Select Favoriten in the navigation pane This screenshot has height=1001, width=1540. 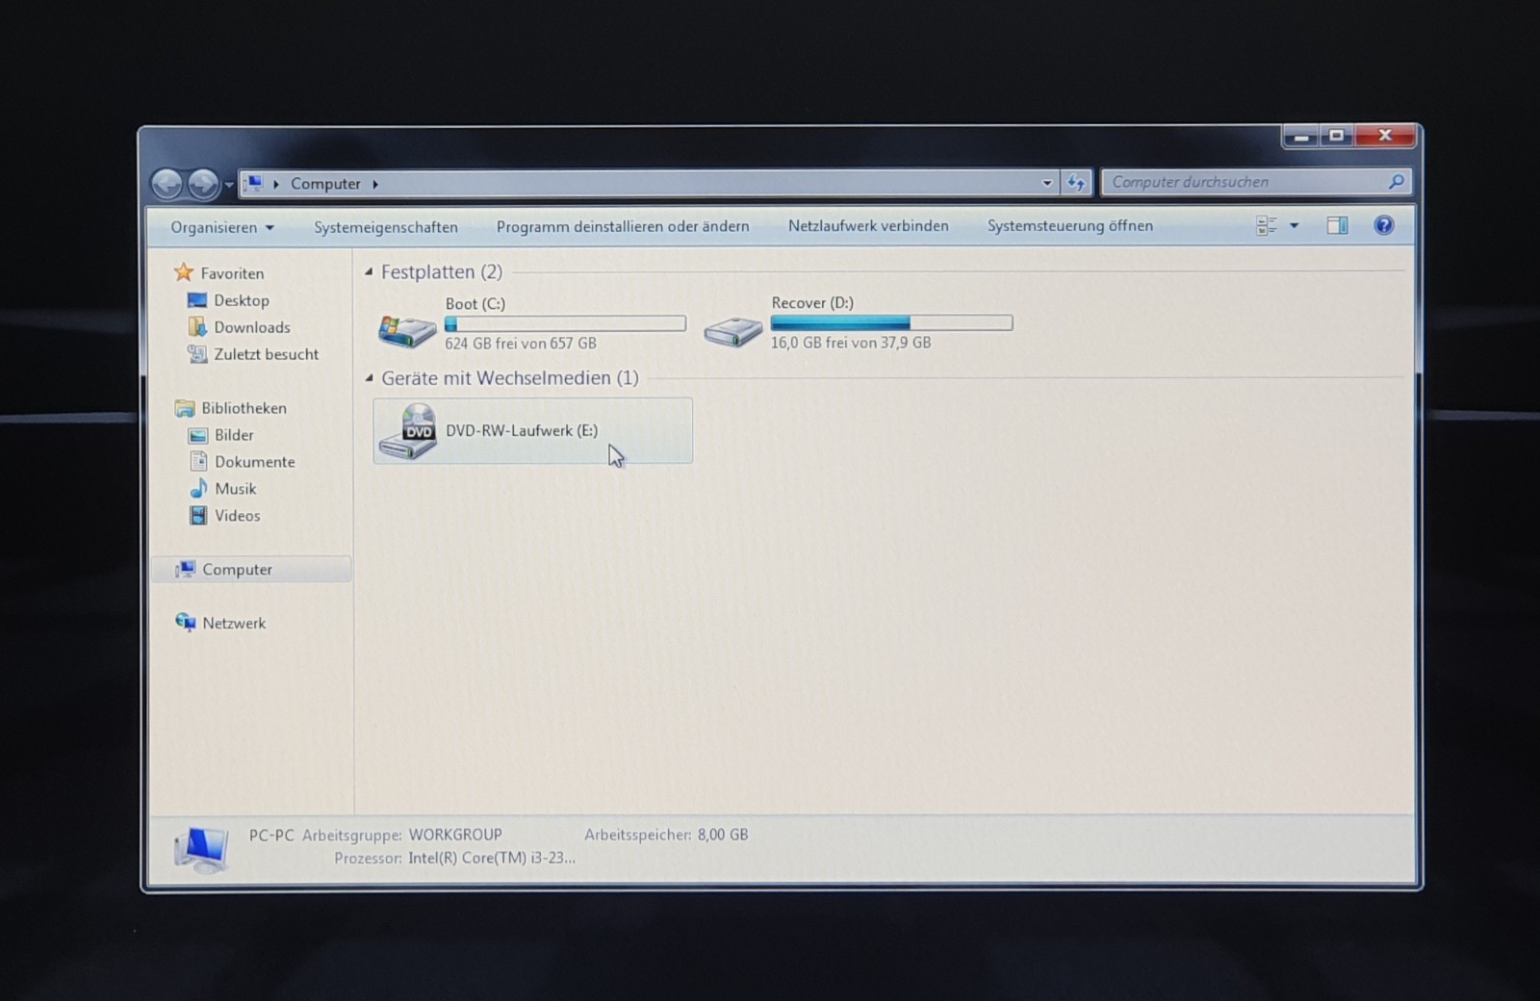[x=232, y=273]
